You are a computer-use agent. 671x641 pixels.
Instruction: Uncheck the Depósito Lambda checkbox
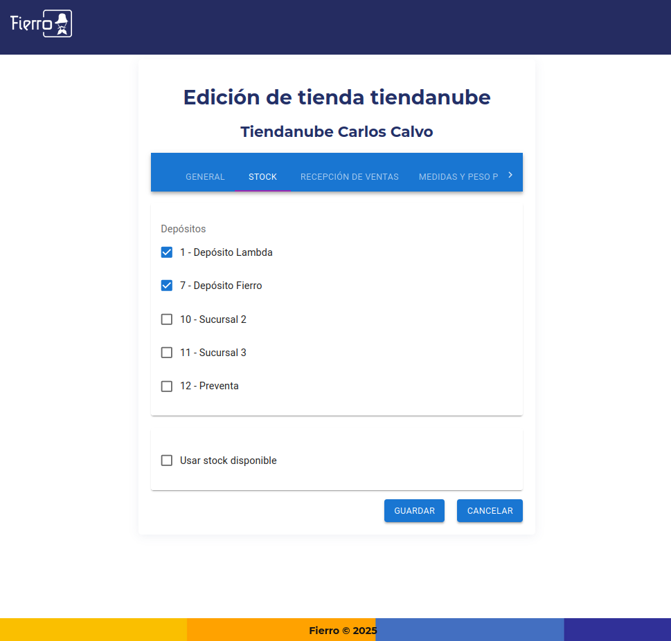(x=167, y=252)
